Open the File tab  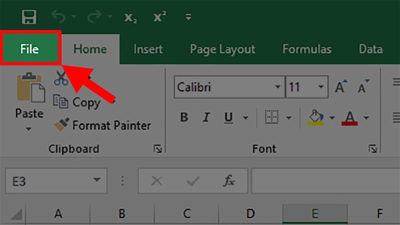coord(29,49)
